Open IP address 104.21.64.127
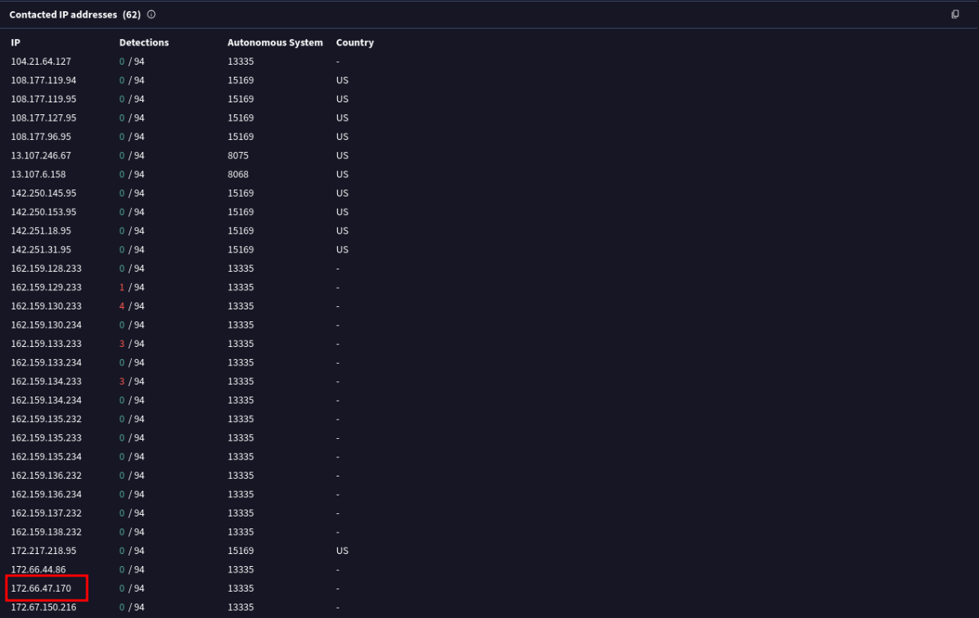The width and height of the screenshot is (979, 618). (41, 61)
